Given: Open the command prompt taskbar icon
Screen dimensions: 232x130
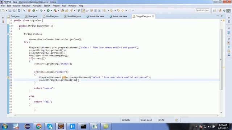Looking at the screenshot, I should tap(83, 126).
